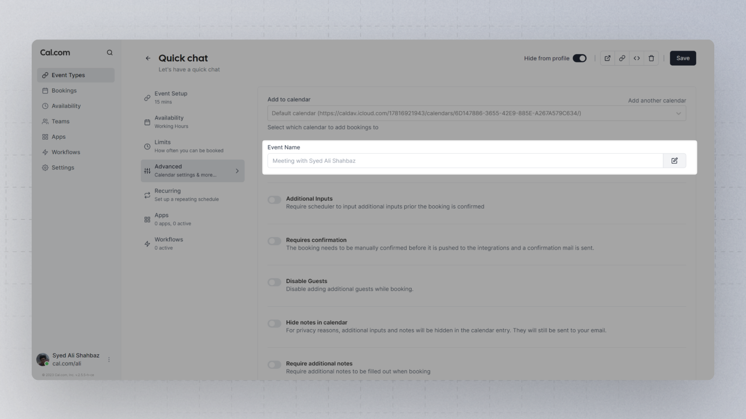This screenshot has height=419, width=746.
Task: Expand the Default calendar dropdown
Action: pyautogui.click(x=477, y=113)
